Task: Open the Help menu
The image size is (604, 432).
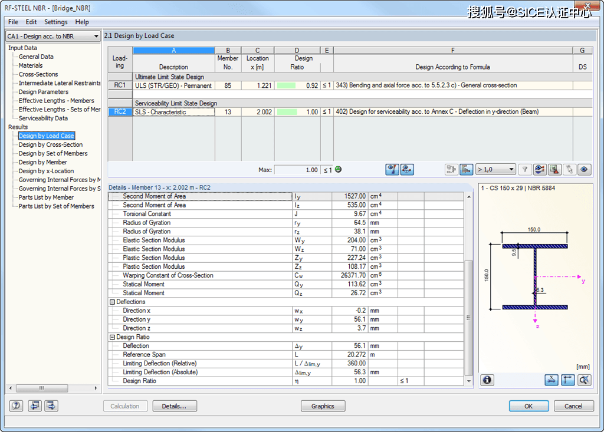Action: 82,22
